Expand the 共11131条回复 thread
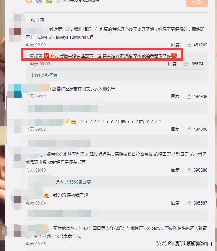This screenshot has height=251, width=217. (x=44, y=76)
